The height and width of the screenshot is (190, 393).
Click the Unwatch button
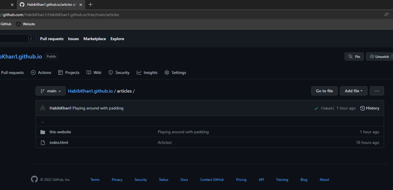coord(380,56)
